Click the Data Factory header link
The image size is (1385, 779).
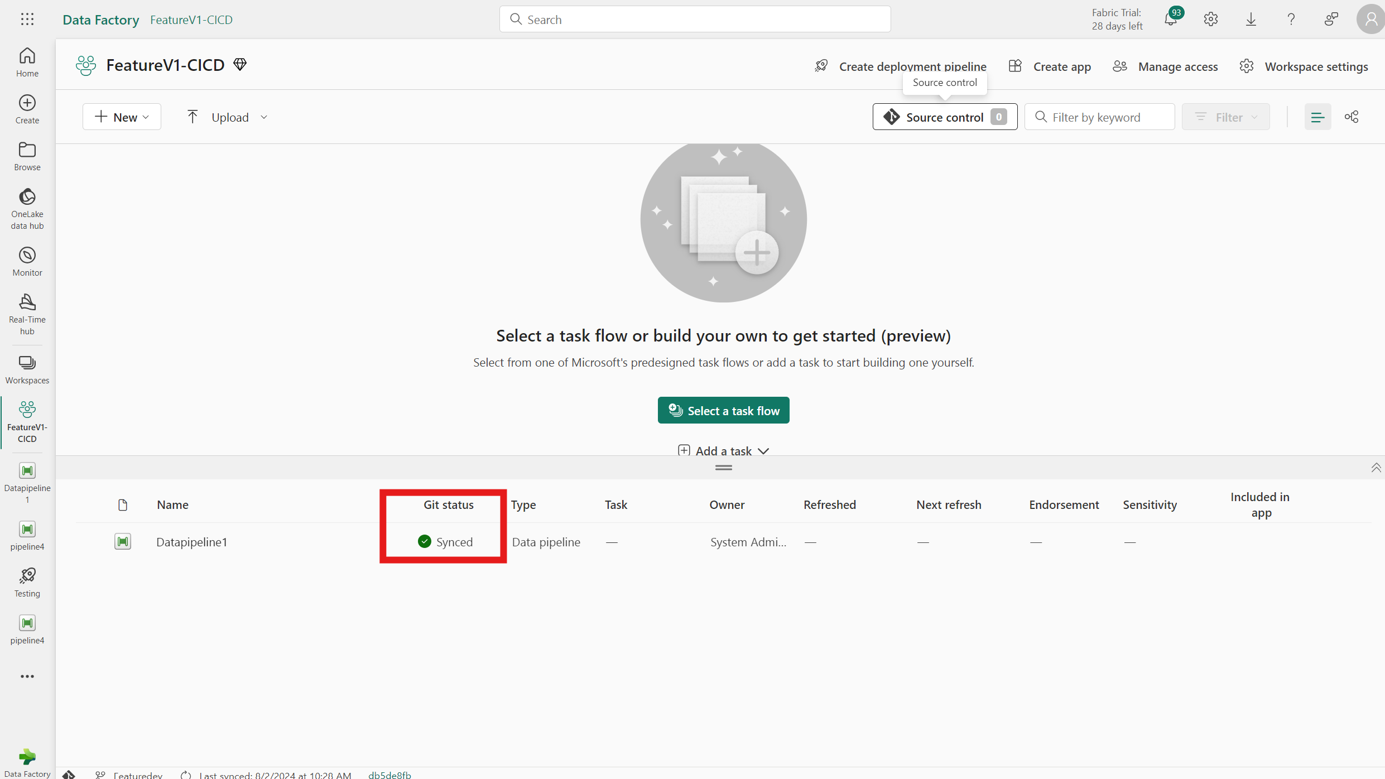tap(100, 20)
